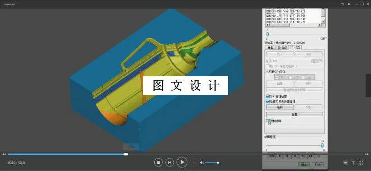371x171 pixels.
Task: Click the 比较 button
Action: 309,54
